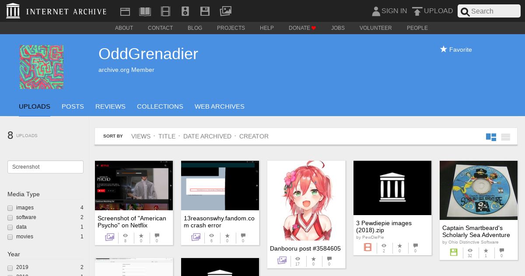Switch to list view
525x276 pixels.
click(x=506, y=137)
